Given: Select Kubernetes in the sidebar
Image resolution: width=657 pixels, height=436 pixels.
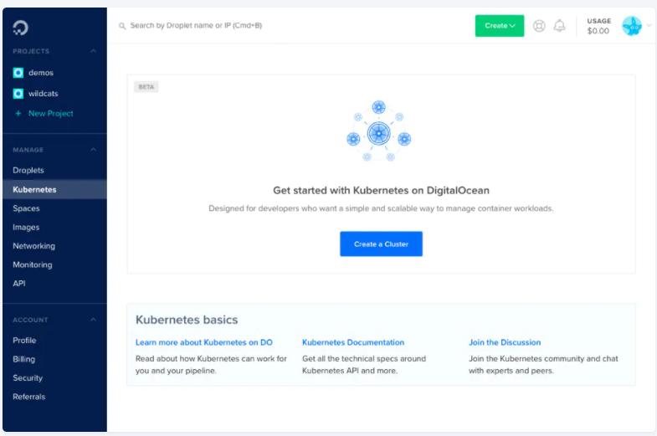Looking at the screenshot, I should point(54,189).
